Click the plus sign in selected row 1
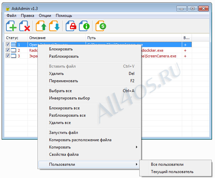 click(185, 45)
